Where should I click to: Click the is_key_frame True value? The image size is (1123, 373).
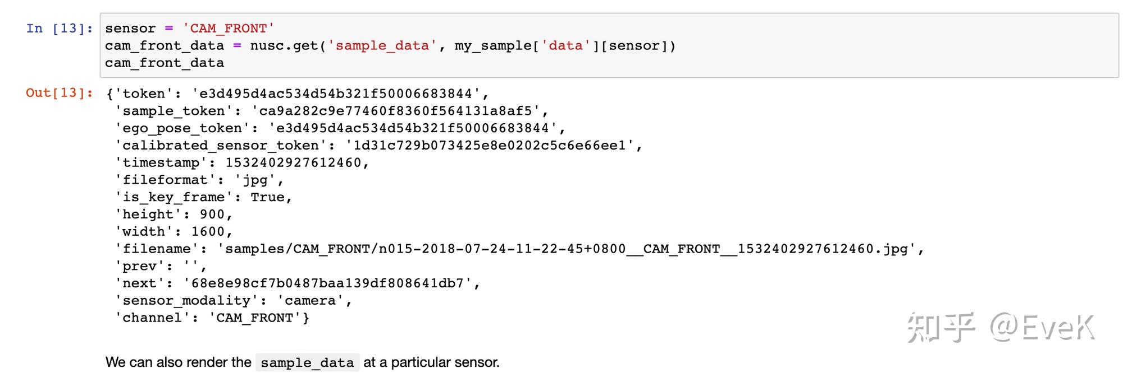click(x=267, y=197)
